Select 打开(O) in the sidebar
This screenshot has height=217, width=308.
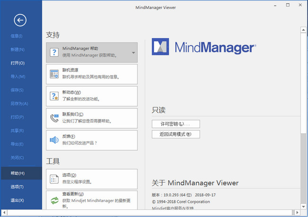[x=18, y=63]
